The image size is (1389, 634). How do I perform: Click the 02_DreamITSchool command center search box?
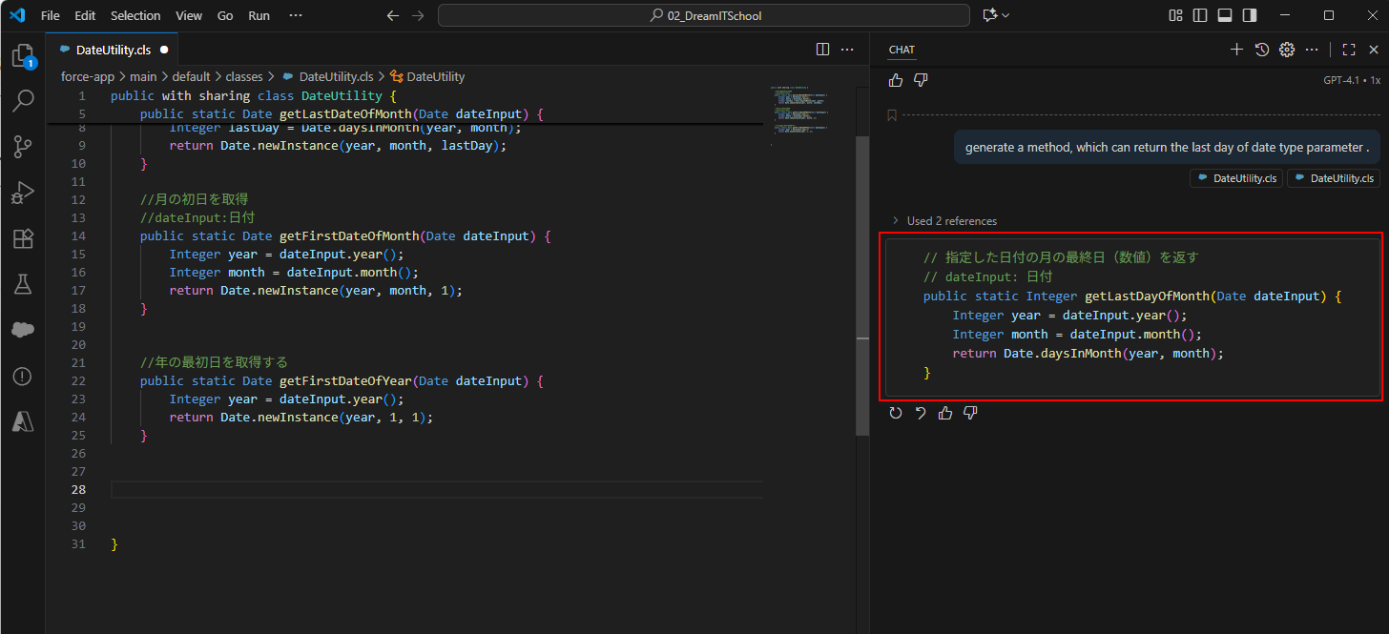click(704, 15)
